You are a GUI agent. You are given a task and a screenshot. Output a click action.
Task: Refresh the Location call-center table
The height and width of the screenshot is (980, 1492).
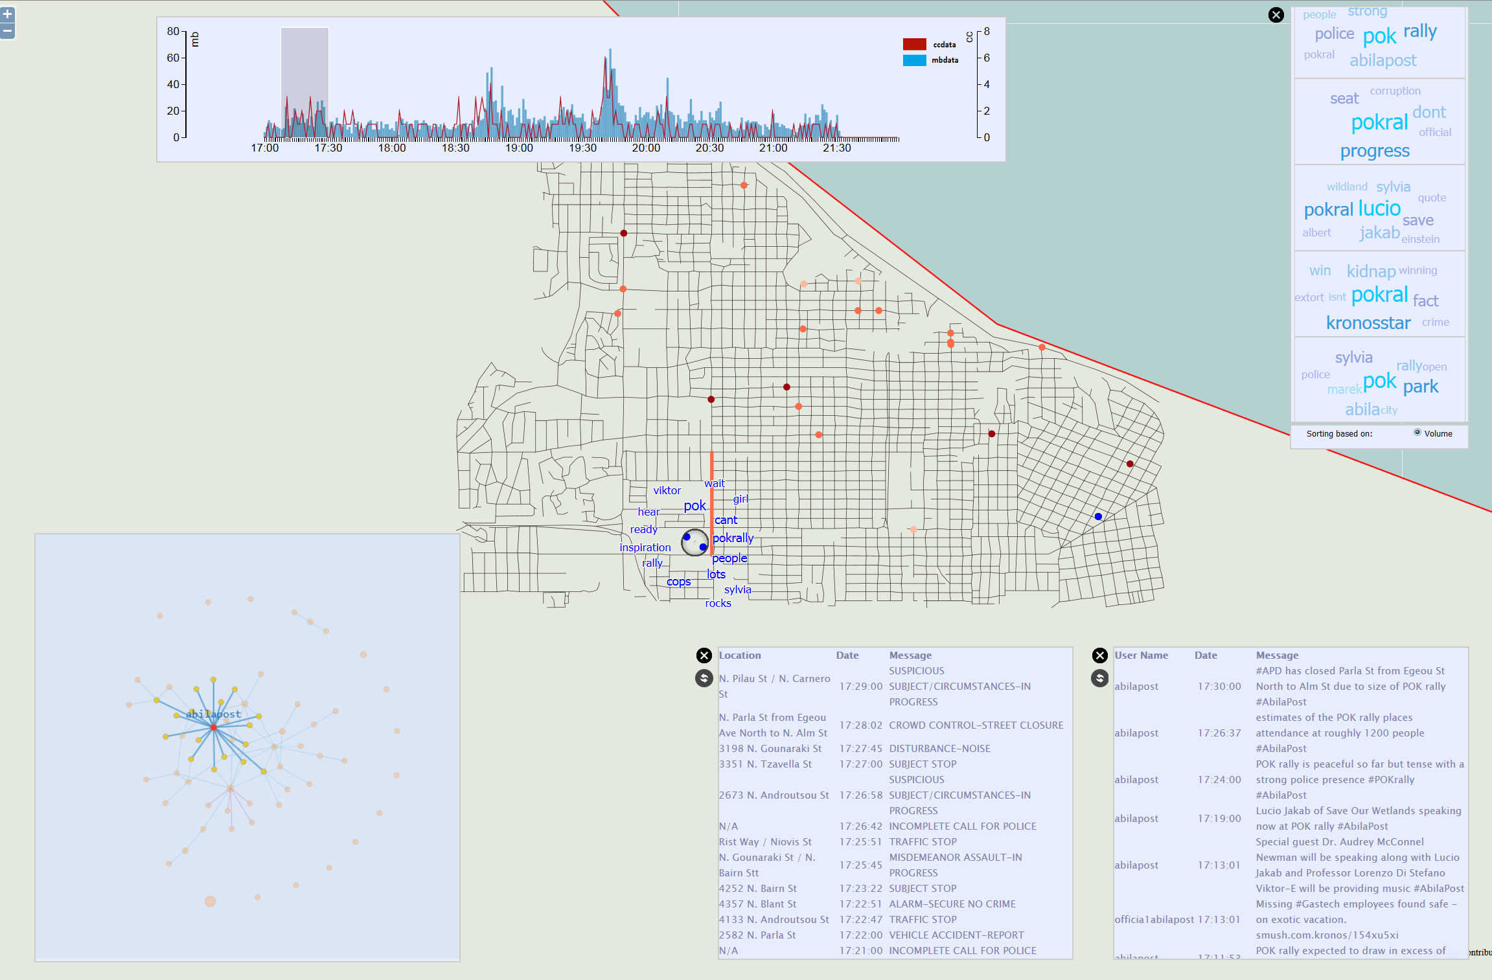coord(704,678)
